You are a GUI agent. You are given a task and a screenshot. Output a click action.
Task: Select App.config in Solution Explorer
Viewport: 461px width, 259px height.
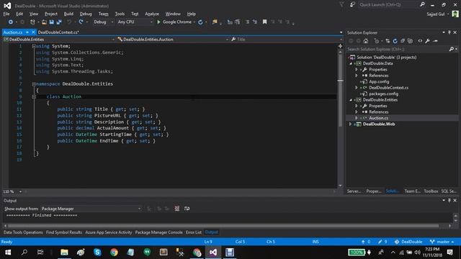click(x=379, y=81)
